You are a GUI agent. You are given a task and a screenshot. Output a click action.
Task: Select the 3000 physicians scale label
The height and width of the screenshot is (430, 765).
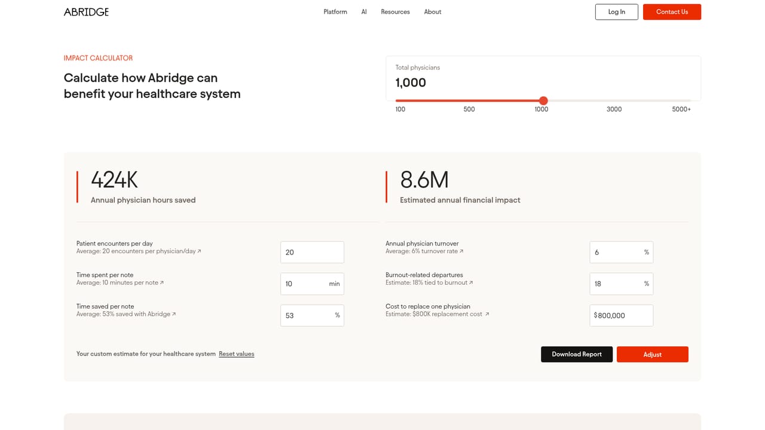(614, 109)
